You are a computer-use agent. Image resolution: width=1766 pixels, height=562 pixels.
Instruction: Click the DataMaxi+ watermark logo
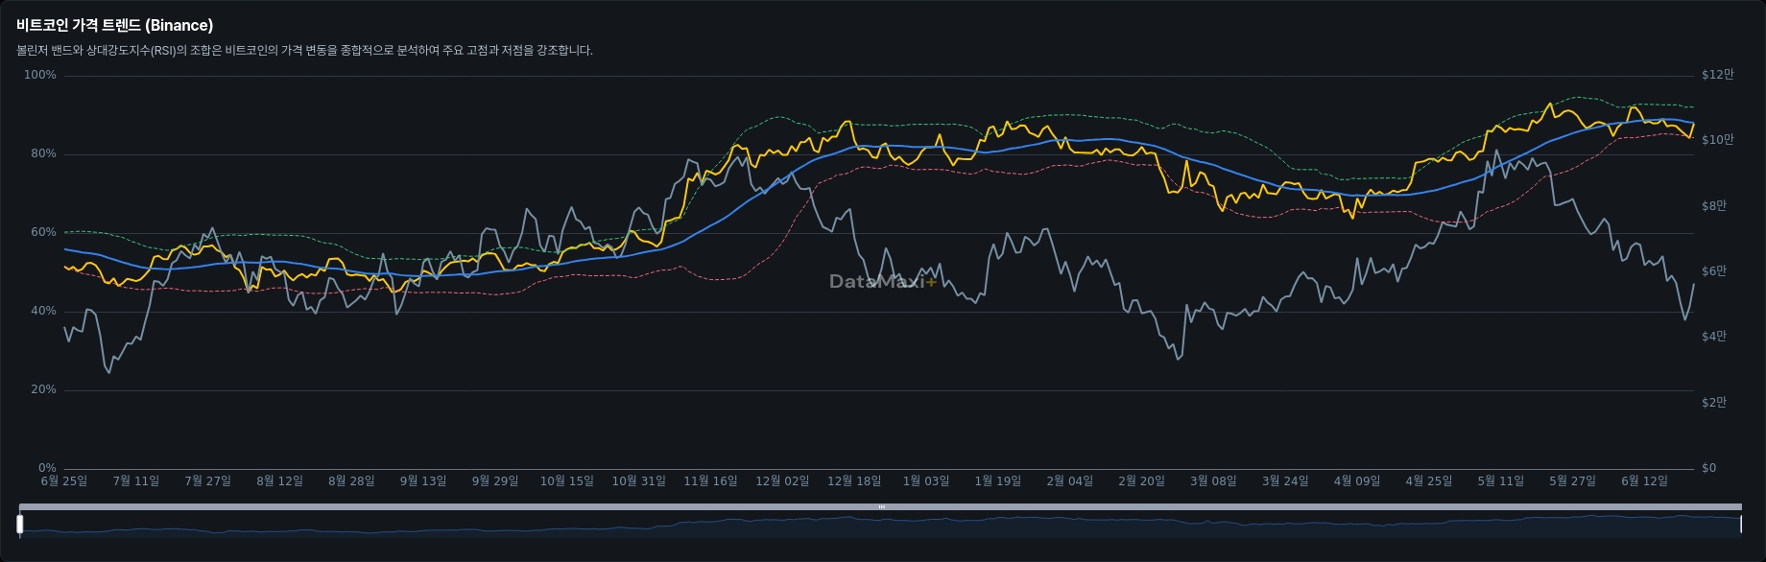pyautogui.click(x=882, y=281)
